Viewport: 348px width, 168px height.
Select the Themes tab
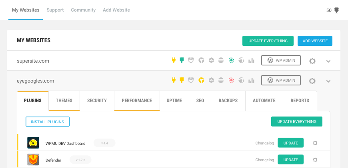64,101
